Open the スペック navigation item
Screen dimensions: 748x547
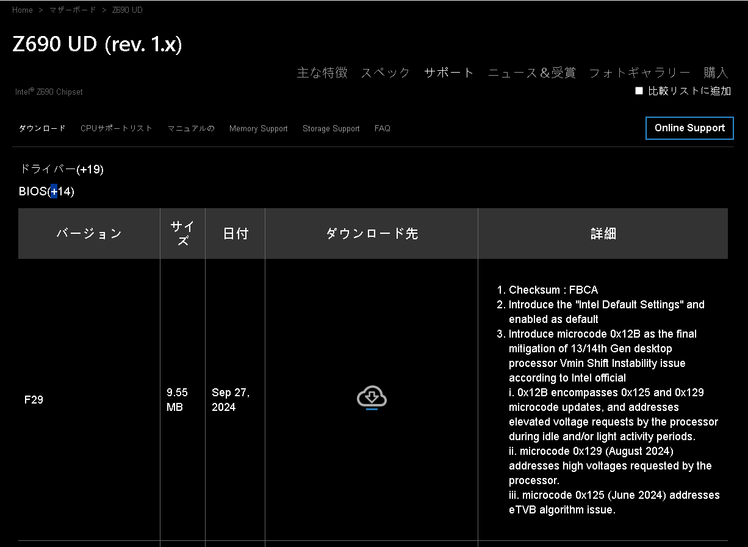pyautogui.click(x=385, y=72)
